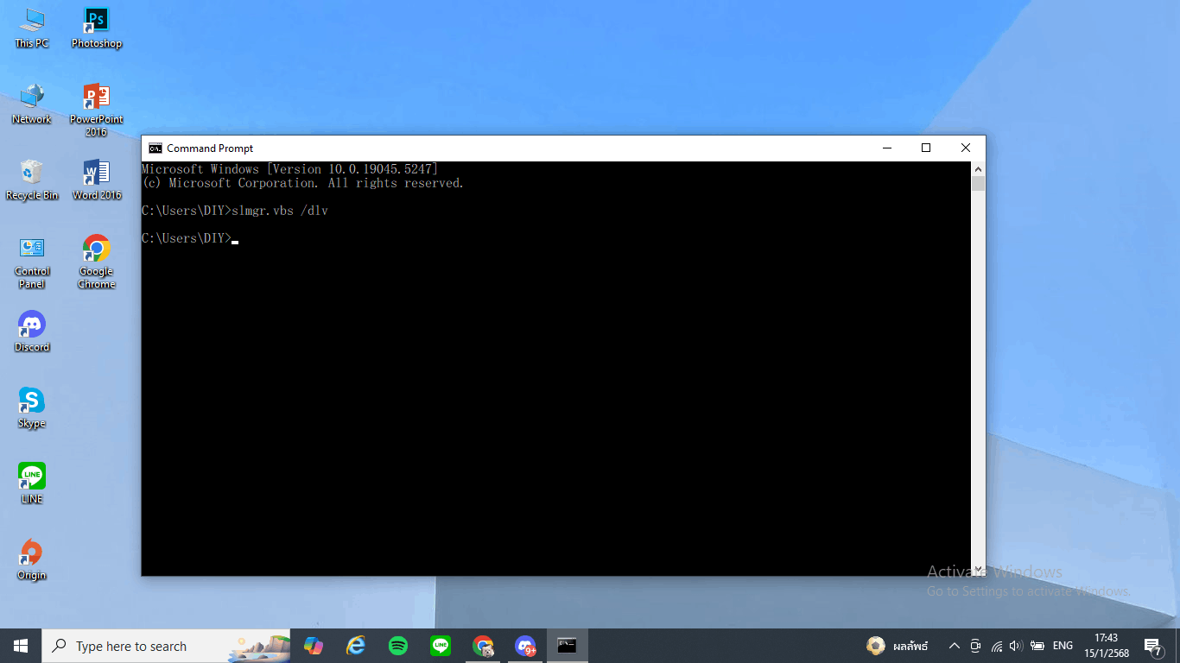Select the Photoshop desktop shortcut
Screen dimensions: 1180x663
click(x=96, y=28)
